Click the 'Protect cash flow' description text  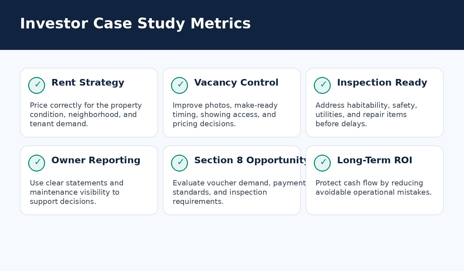pos(374,188)
